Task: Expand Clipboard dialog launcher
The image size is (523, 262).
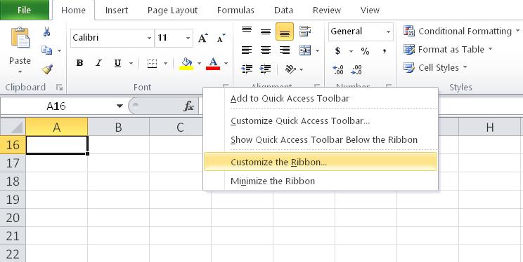Action: [x=59, y=88]
